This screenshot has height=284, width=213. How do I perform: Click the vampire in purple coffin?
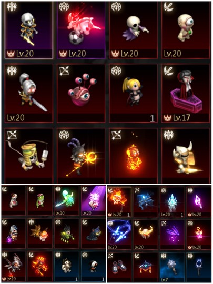186,93
